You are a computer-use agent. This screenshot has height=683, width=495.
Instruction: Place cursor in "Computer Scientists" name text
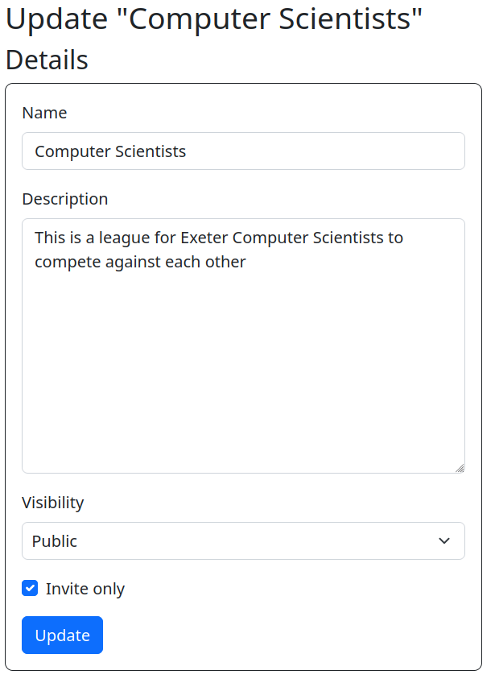click(x=110, y=151)
